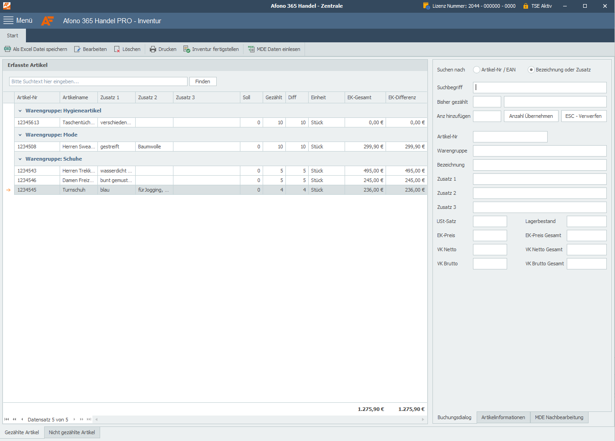Click into the Suchbegriff input field
Viewport: 615px width, 441px height.
click(539, 87)
